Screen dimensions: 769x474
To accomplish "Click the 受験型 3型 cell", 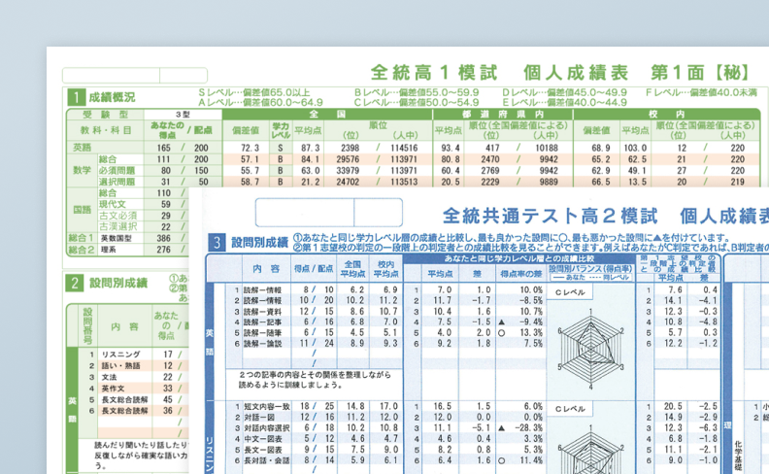I will tap(183, 115).
